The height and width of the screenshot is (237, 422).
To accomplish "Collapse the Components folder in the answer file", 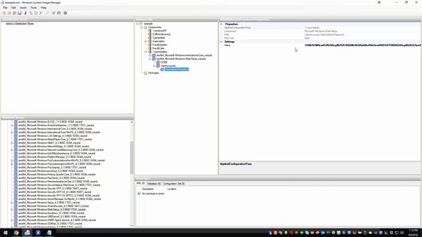I will click(x=141, y=27).
